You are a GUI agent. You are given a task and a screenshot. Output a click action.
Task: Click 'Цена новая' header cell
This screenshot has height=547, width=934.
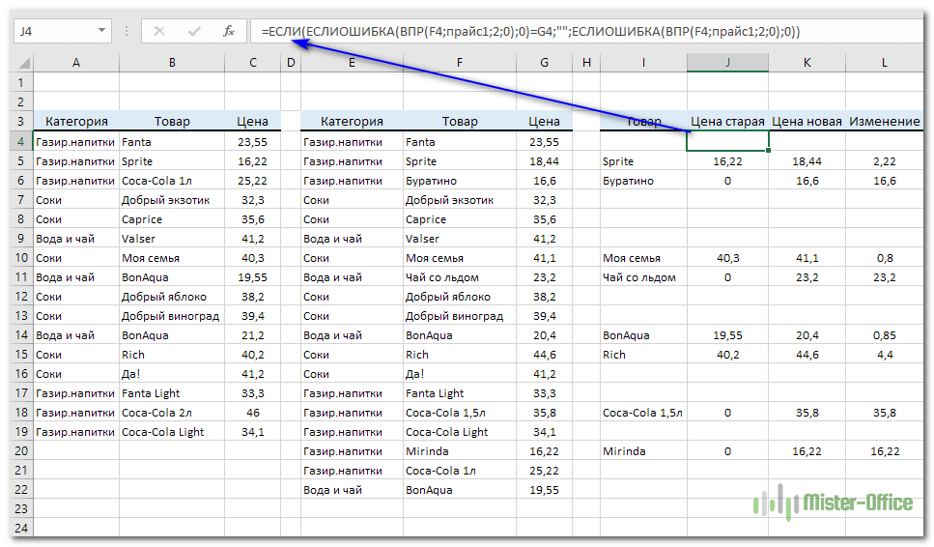807,122
